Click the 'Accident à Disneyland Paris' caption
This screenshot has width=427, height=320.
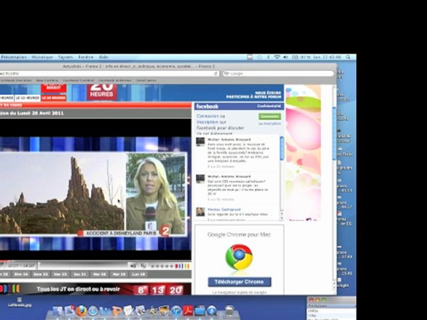(x=121, y=233)
